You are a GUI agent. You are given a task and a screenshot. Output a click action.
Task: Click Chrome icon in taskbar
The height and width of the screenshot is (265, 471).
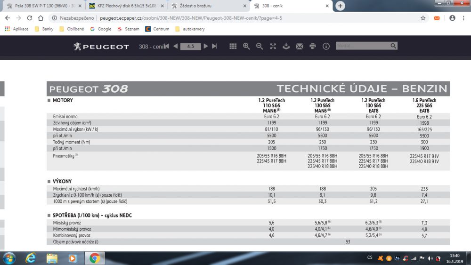point(95,258)
